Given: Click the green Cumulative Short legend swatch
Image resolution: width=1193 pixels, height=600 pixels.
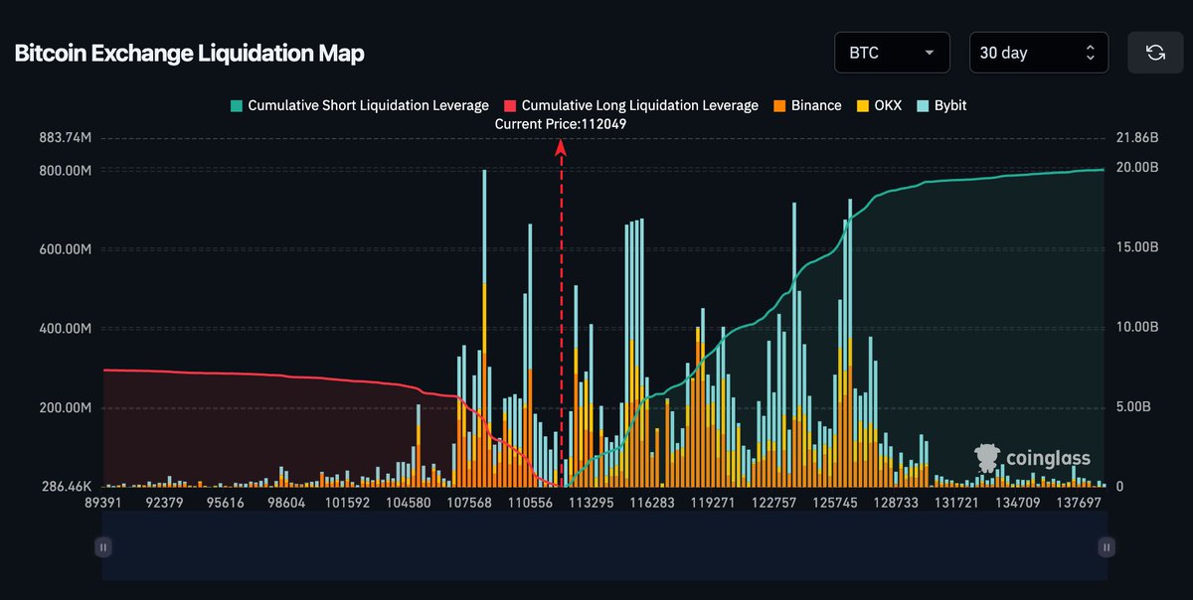Looking at the screenshot, I should coord(236,105).
